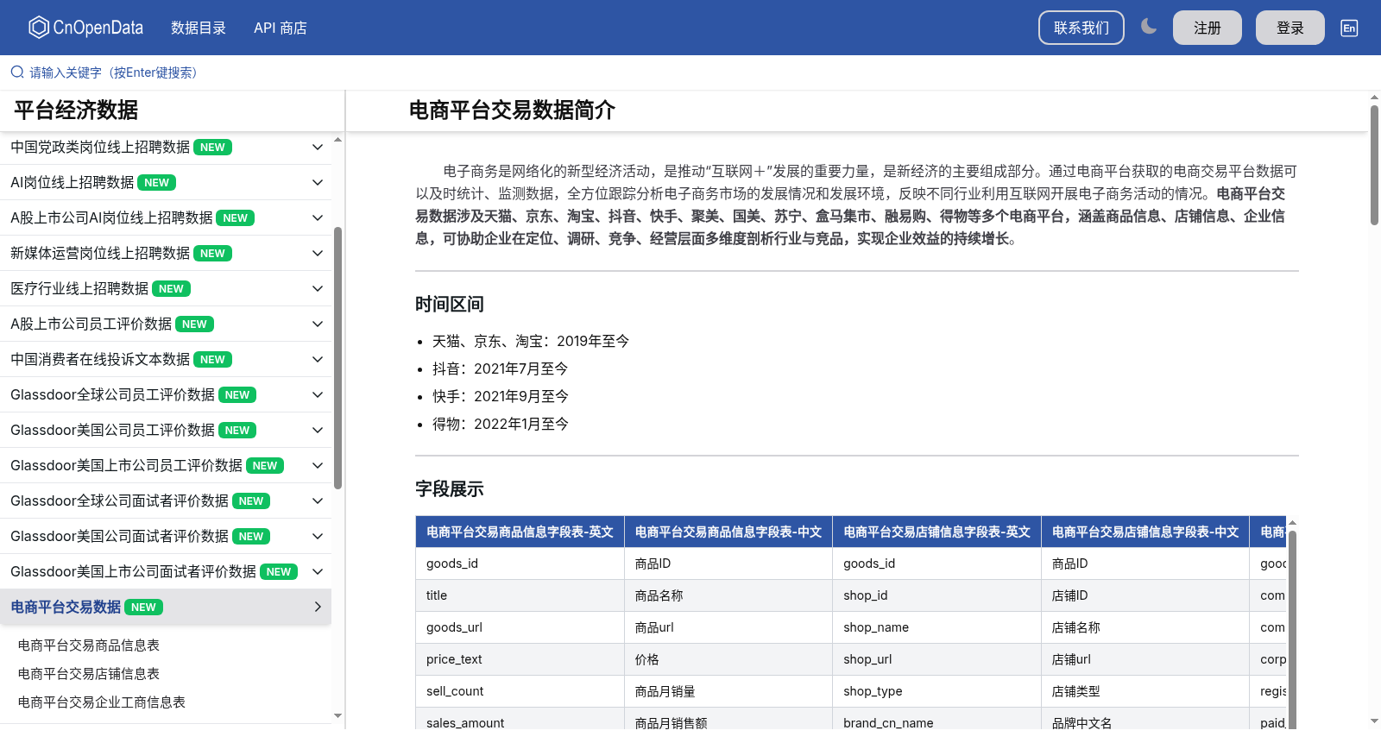1381x743 pixels.
Task: Click the title cell in table
Action: click(x=520, y=595)
